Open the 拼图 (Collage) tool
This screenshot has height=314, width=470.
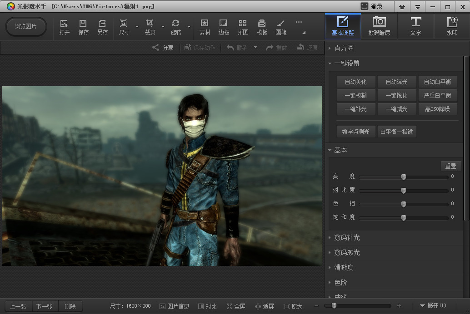pos(243,27)
